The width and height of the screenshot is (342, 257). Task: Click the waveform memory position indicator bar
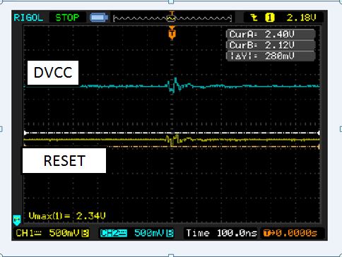click(172, 18)
